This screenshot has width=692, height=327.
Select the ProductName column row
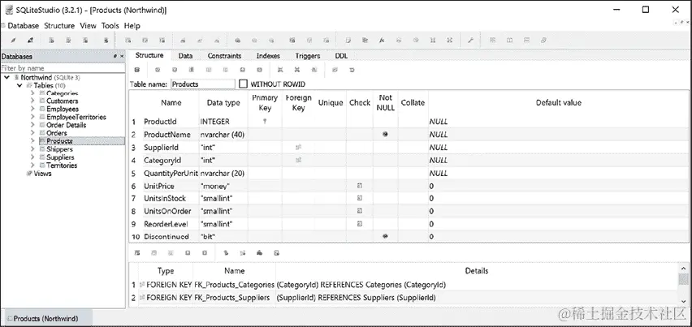409,135
